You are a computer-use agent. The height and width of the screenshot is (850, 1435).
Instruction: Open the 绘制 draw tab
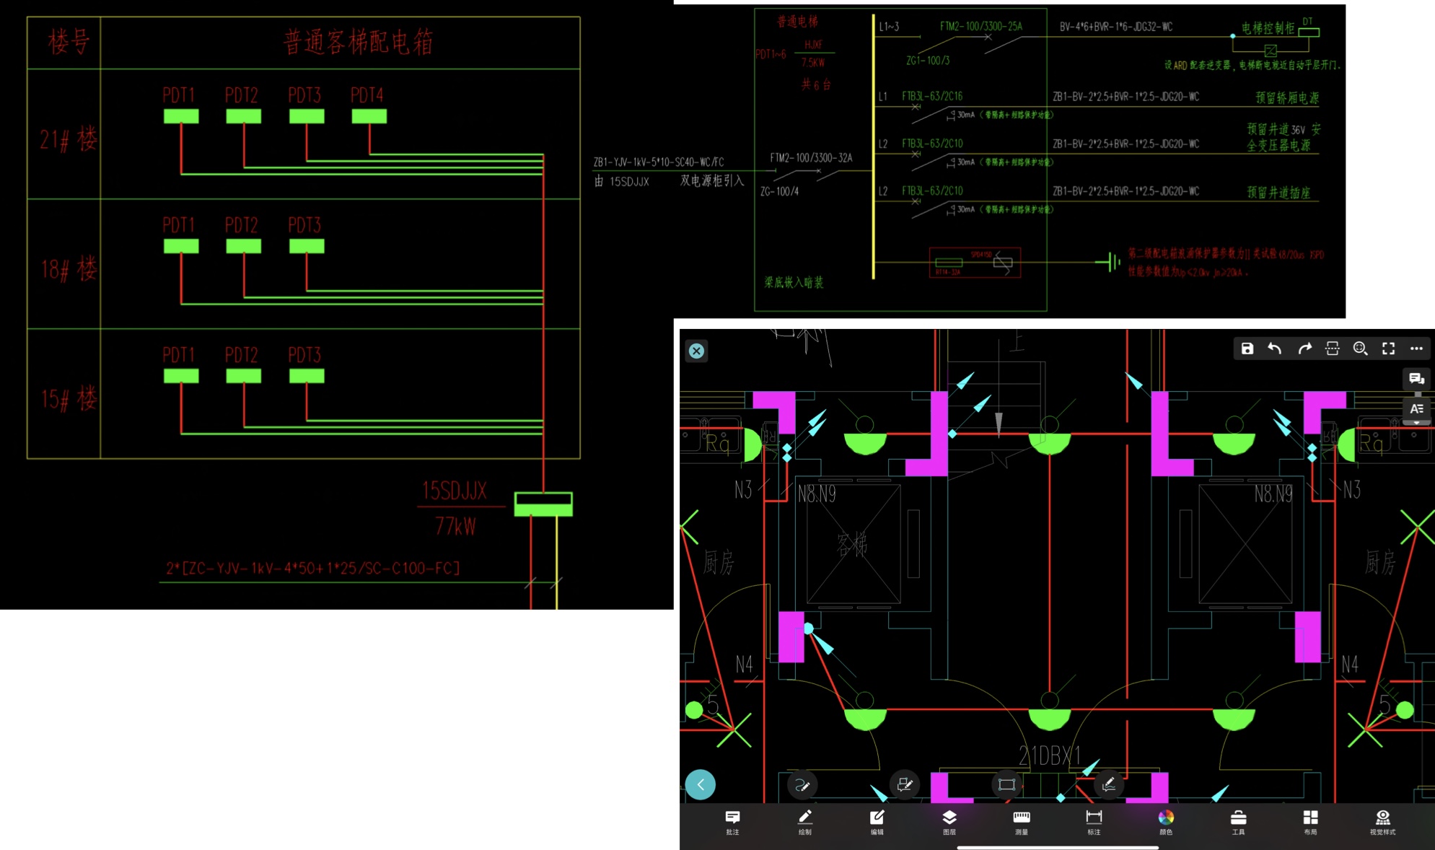(x=804, y=822)
